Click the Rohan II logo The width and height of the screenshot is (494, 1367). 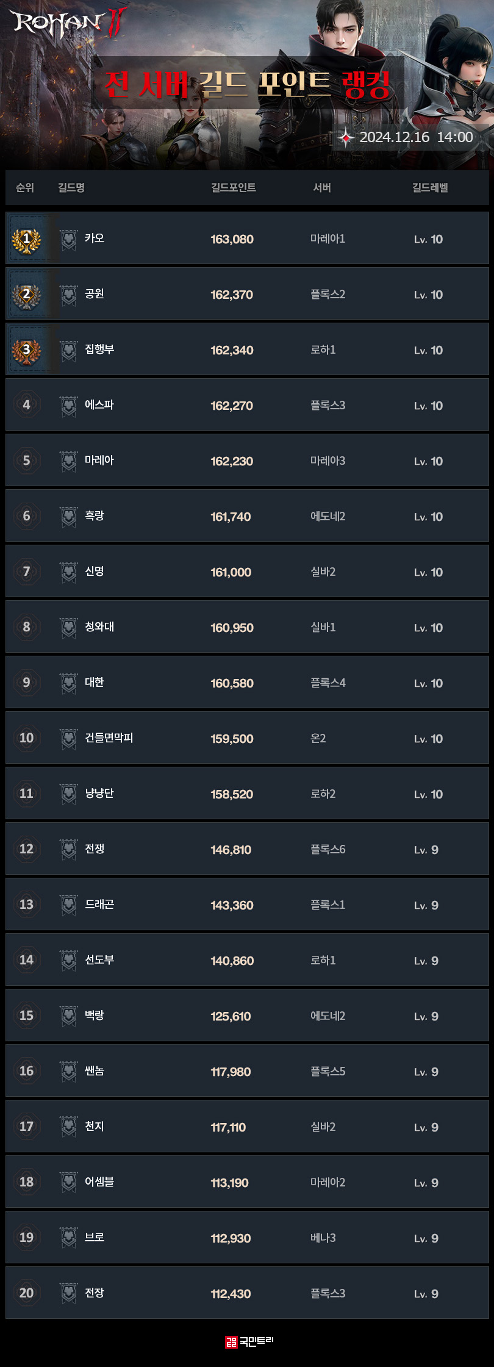68,23
